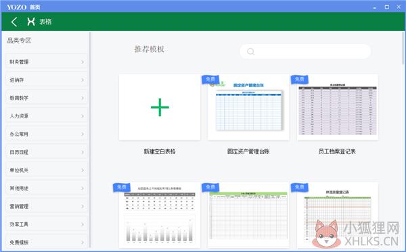Click the category sidebar vertical scrollbar

(90, 140)
